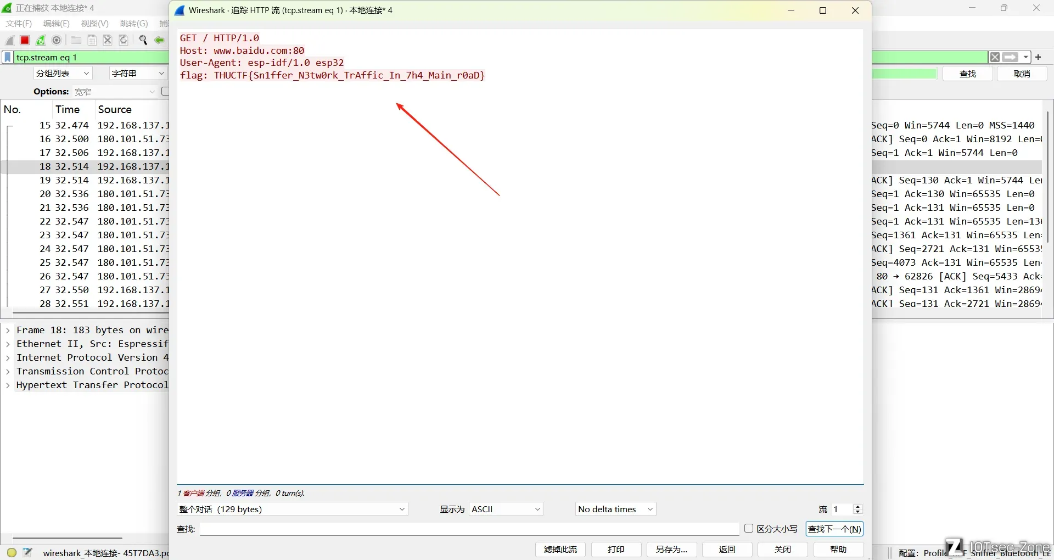Stop the capture with the red square icon
Image resolution: width=1054 pixels, height=560 pixels.
[25, 40]
